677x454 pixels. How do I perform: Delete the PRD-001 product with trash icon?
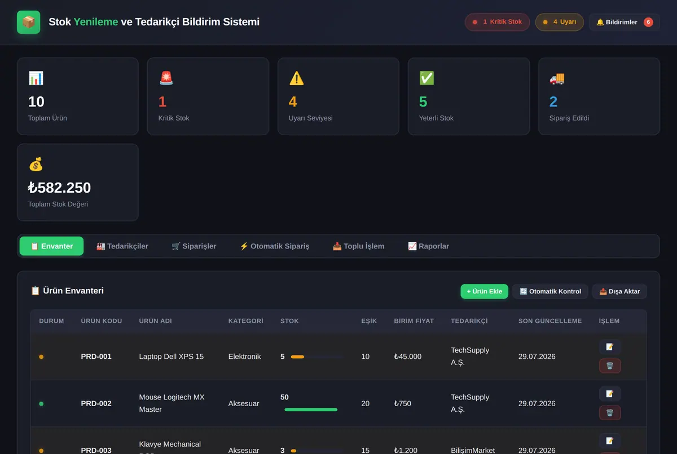tap(610, 366)
